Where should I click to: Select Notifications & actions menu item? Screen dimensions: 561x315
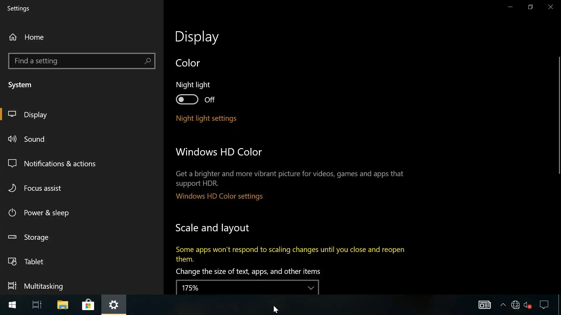point(60,164)
